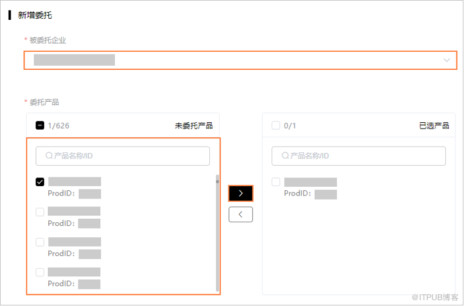Click the 未委托产品 list scrollbar

(x=217, y=233)
